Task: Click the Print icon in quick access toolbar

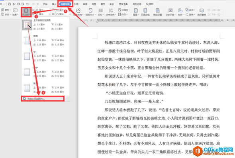Action: [18, 4]
